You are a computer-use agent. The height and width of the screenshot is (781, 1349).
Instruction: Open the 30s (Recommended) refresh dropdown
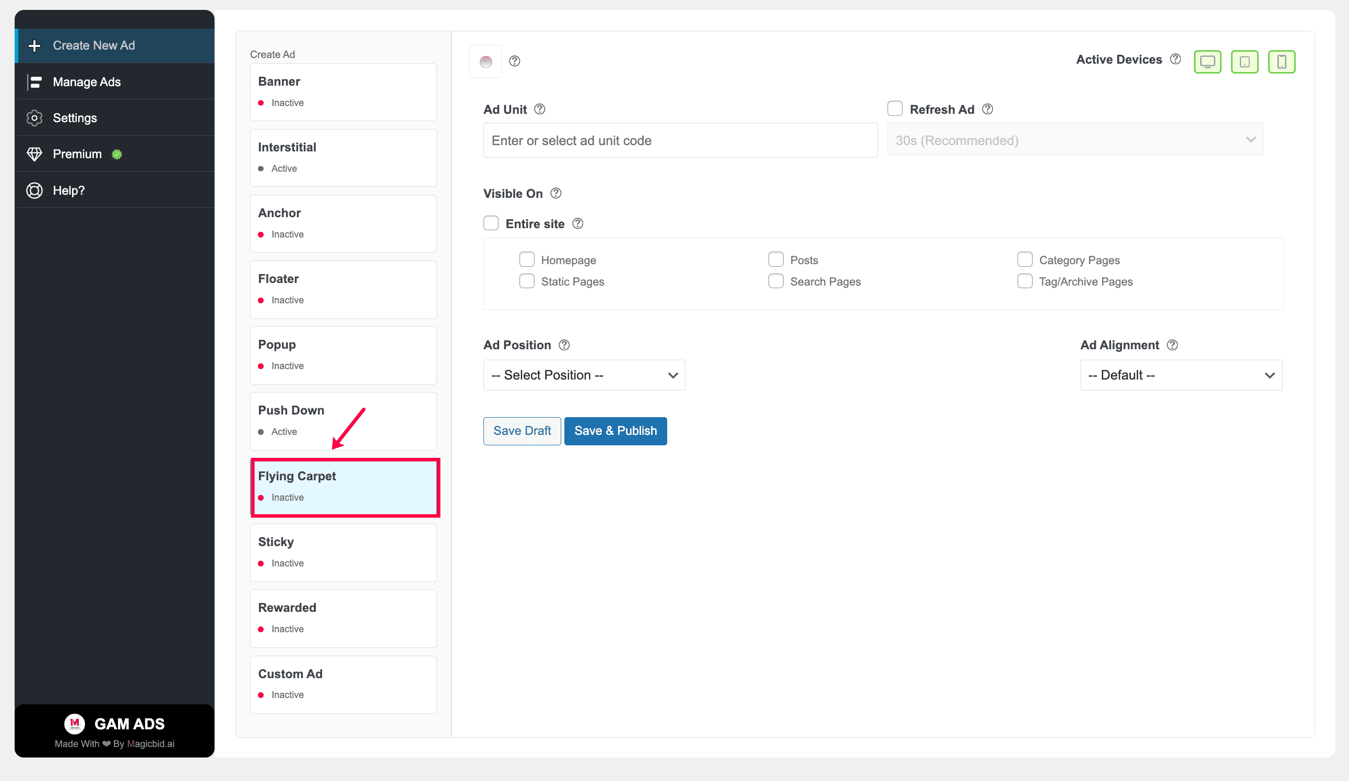(x=1075, y=140)
